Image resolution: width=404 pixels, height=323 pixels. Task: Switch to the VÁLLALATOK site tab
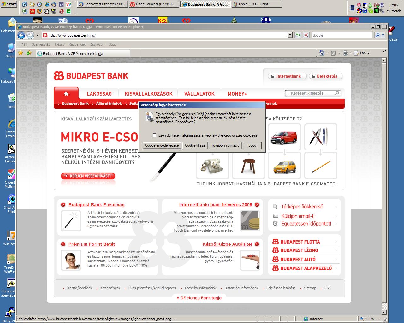point(199,94)
